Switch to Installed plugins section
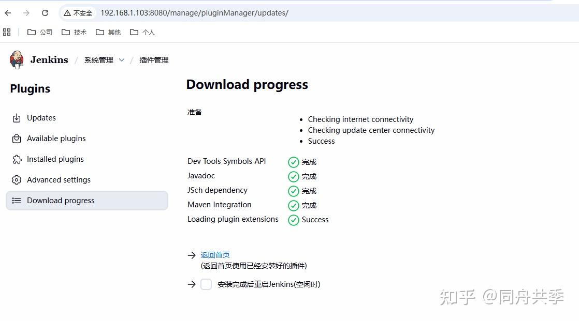 click(55, 159)
